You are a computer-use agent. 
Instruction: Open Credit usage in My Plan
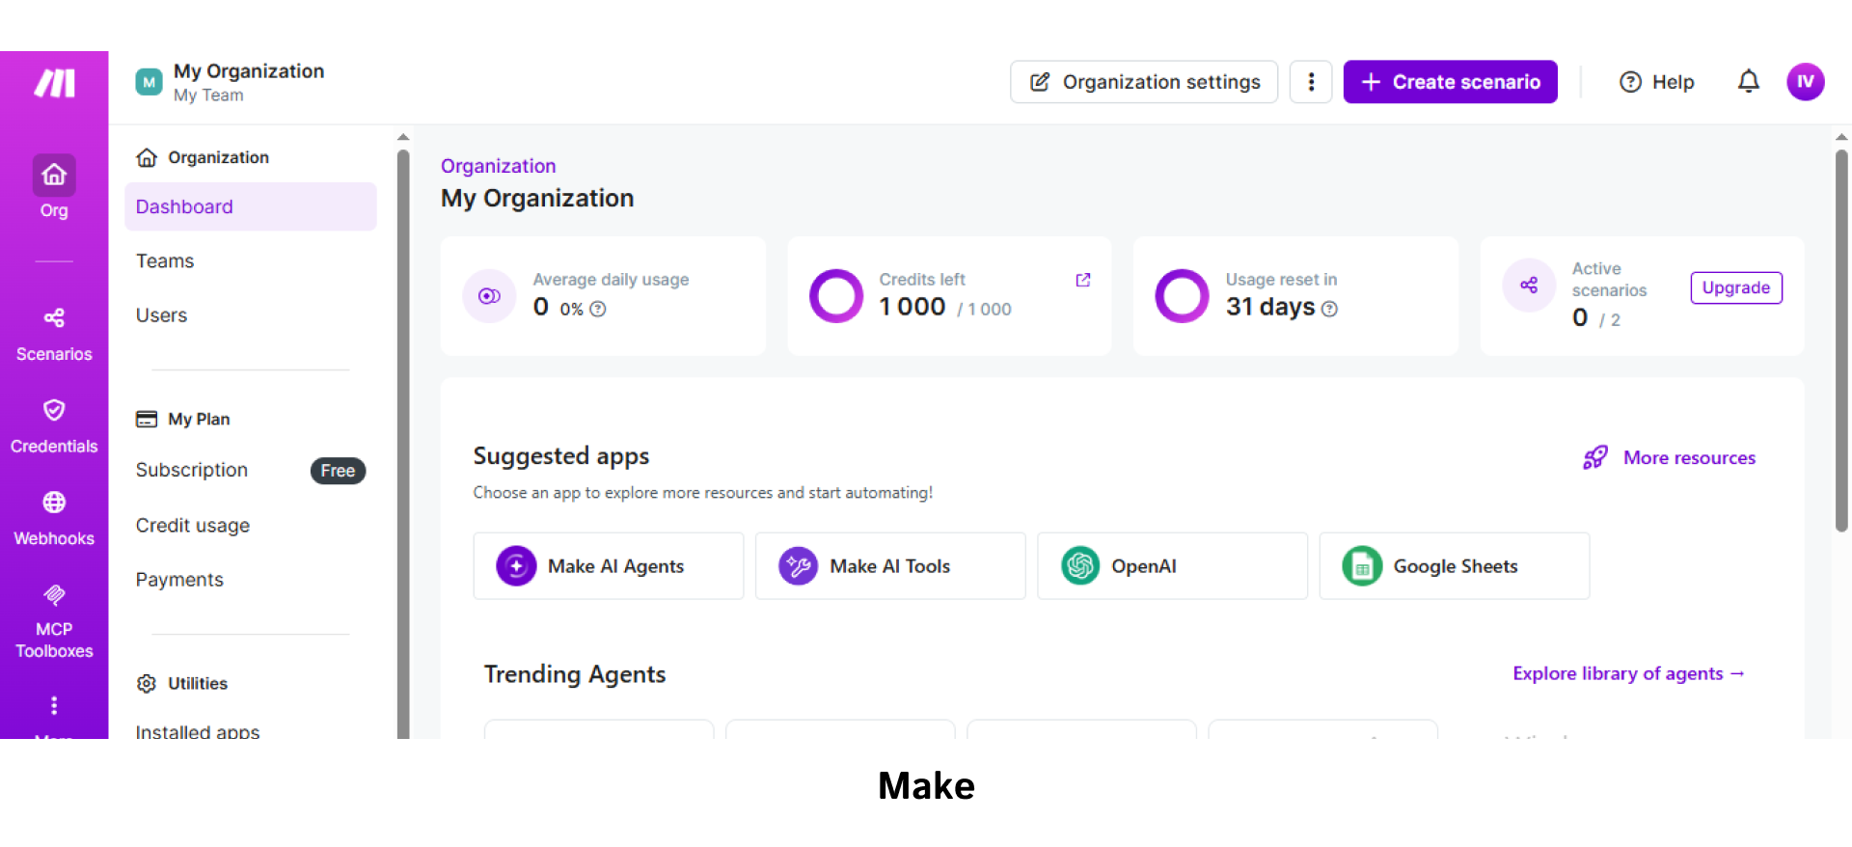(192, 526)
